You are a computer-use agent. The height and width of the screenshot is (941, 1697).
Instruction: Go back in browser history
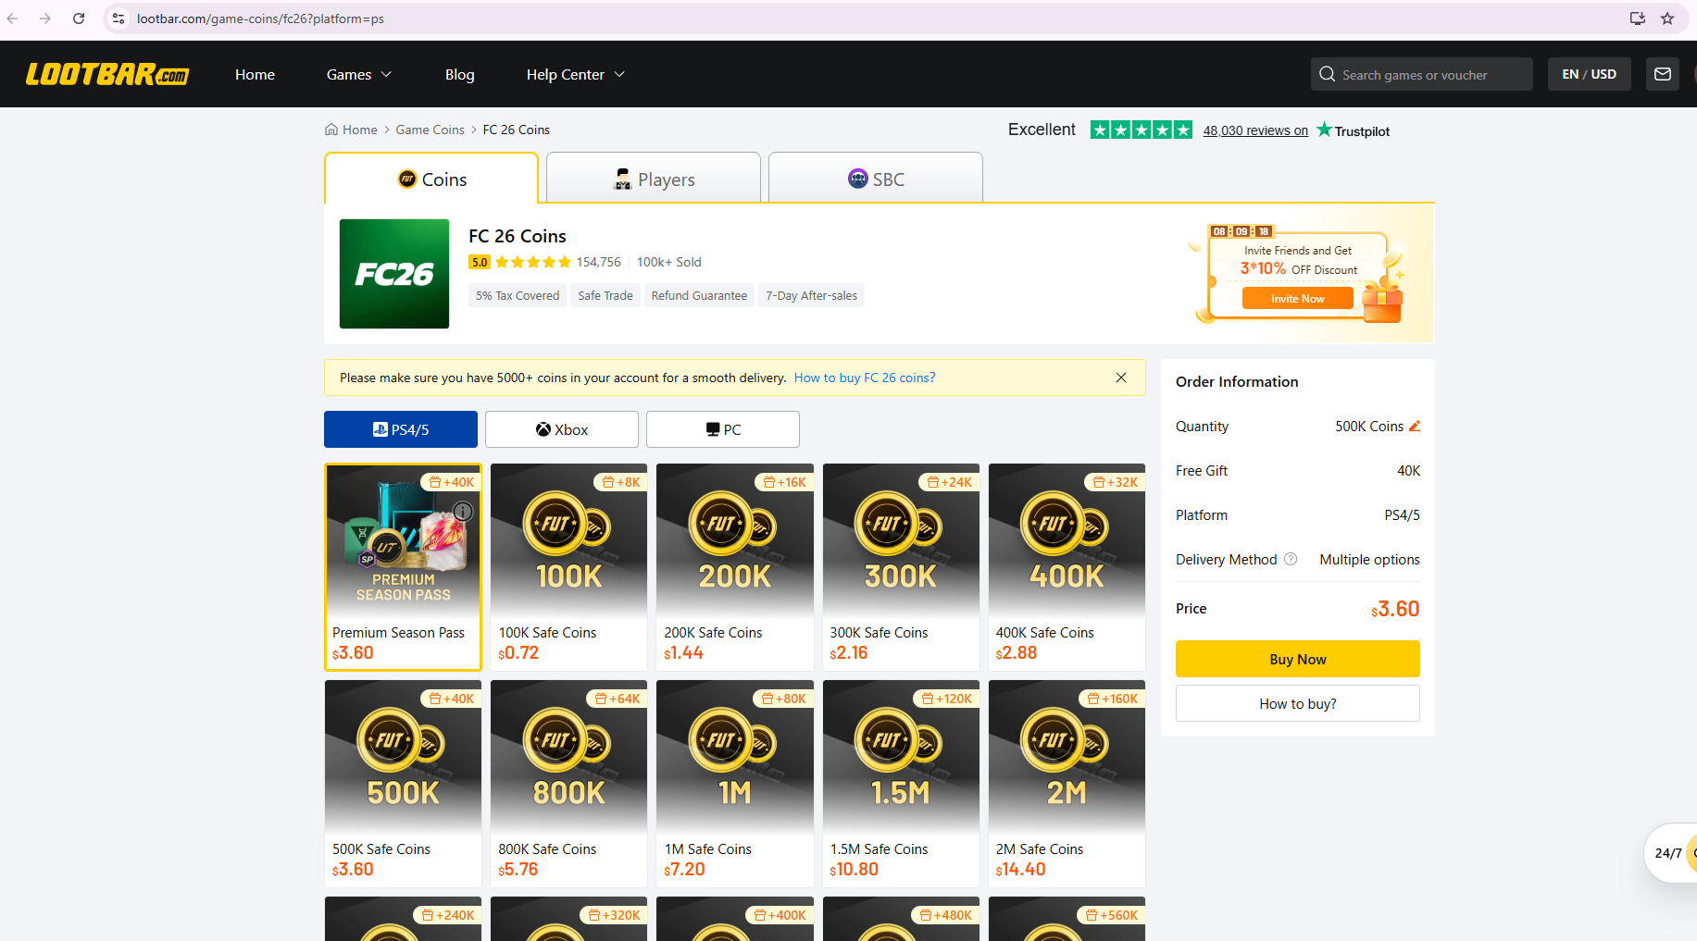[13, 19]
